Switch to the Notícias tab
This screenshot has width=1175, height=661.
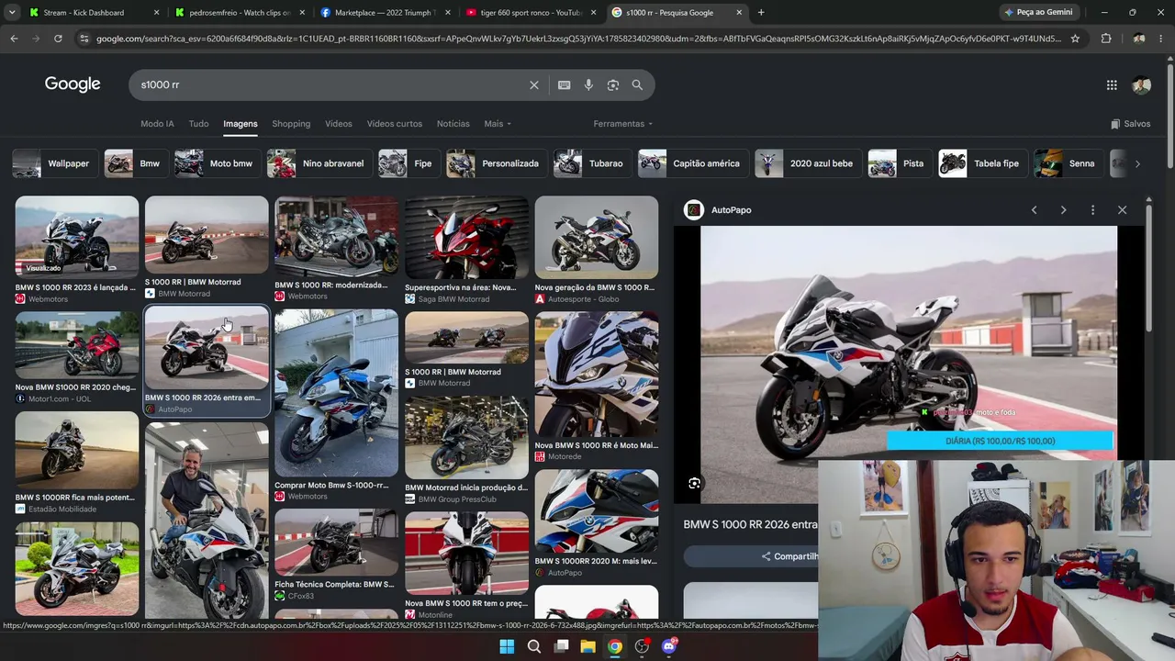point(453,124)
